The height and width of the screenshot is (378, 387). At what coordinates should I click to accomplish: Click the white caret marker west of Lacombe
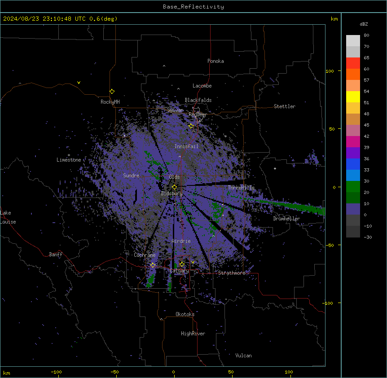(x=178, y=88)
